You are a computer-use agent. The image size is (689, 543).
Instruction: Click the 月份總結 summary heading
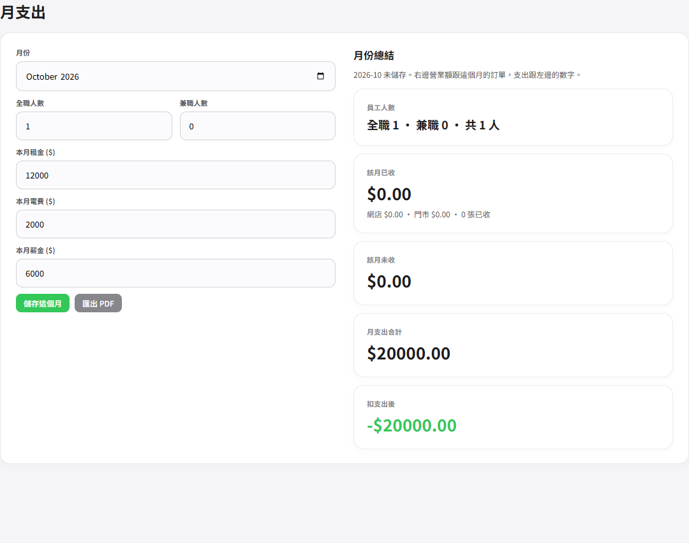373,55
